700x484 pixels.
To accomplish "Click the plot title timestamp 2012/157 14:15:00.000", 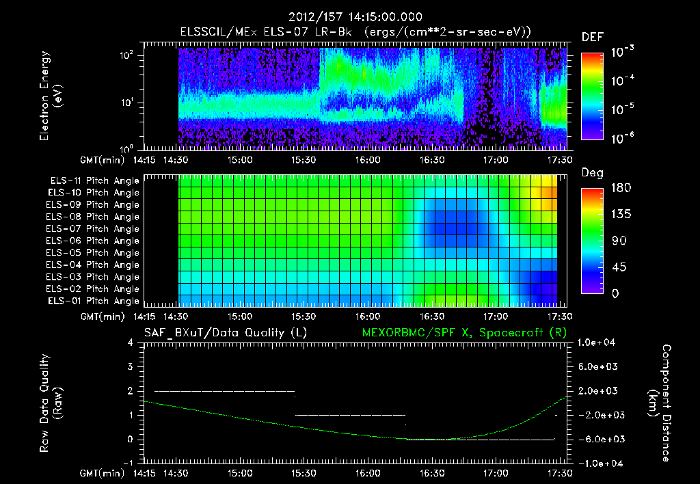I will [355, 17].
